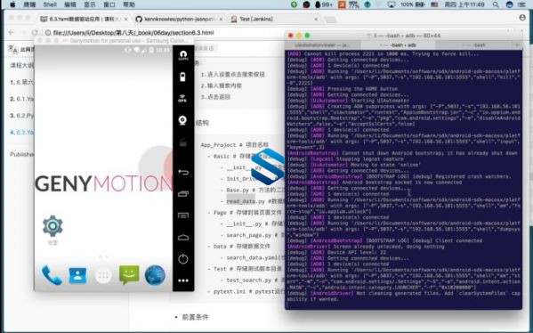The image size is (533, 333).
Task: Select the uiautomatorviewer terminal tab
Action: [323, 45]
